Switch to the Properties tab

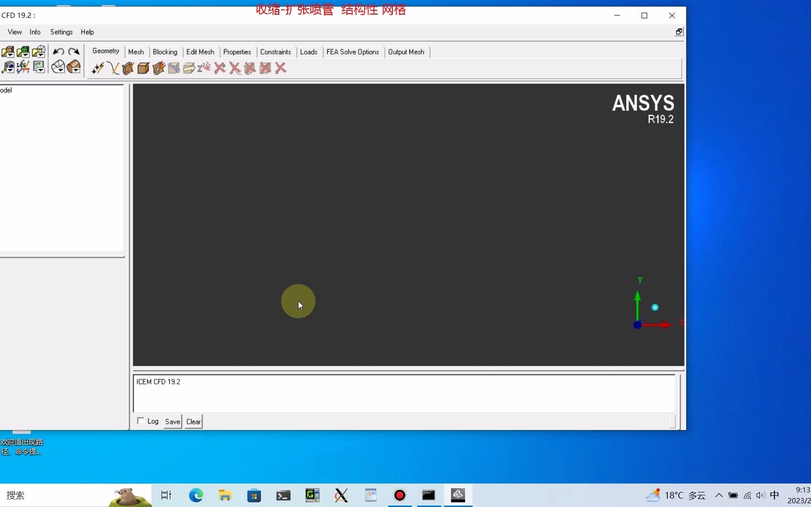click(x=237, y=52)
